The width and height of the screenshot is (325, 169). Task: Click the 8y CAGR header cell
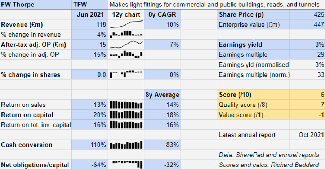click(162, 14)
